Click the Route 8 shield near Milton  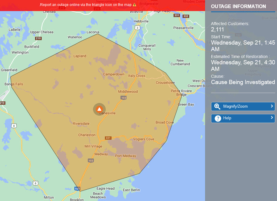35,183
